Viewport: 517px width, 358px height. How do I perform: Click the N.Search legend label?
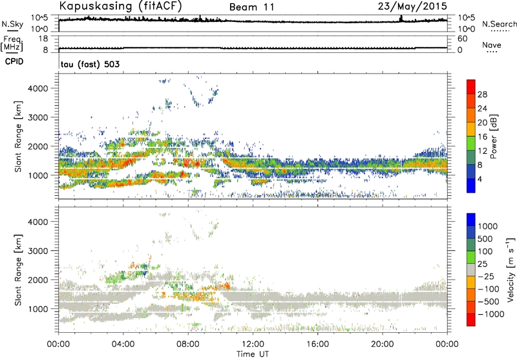499,24
